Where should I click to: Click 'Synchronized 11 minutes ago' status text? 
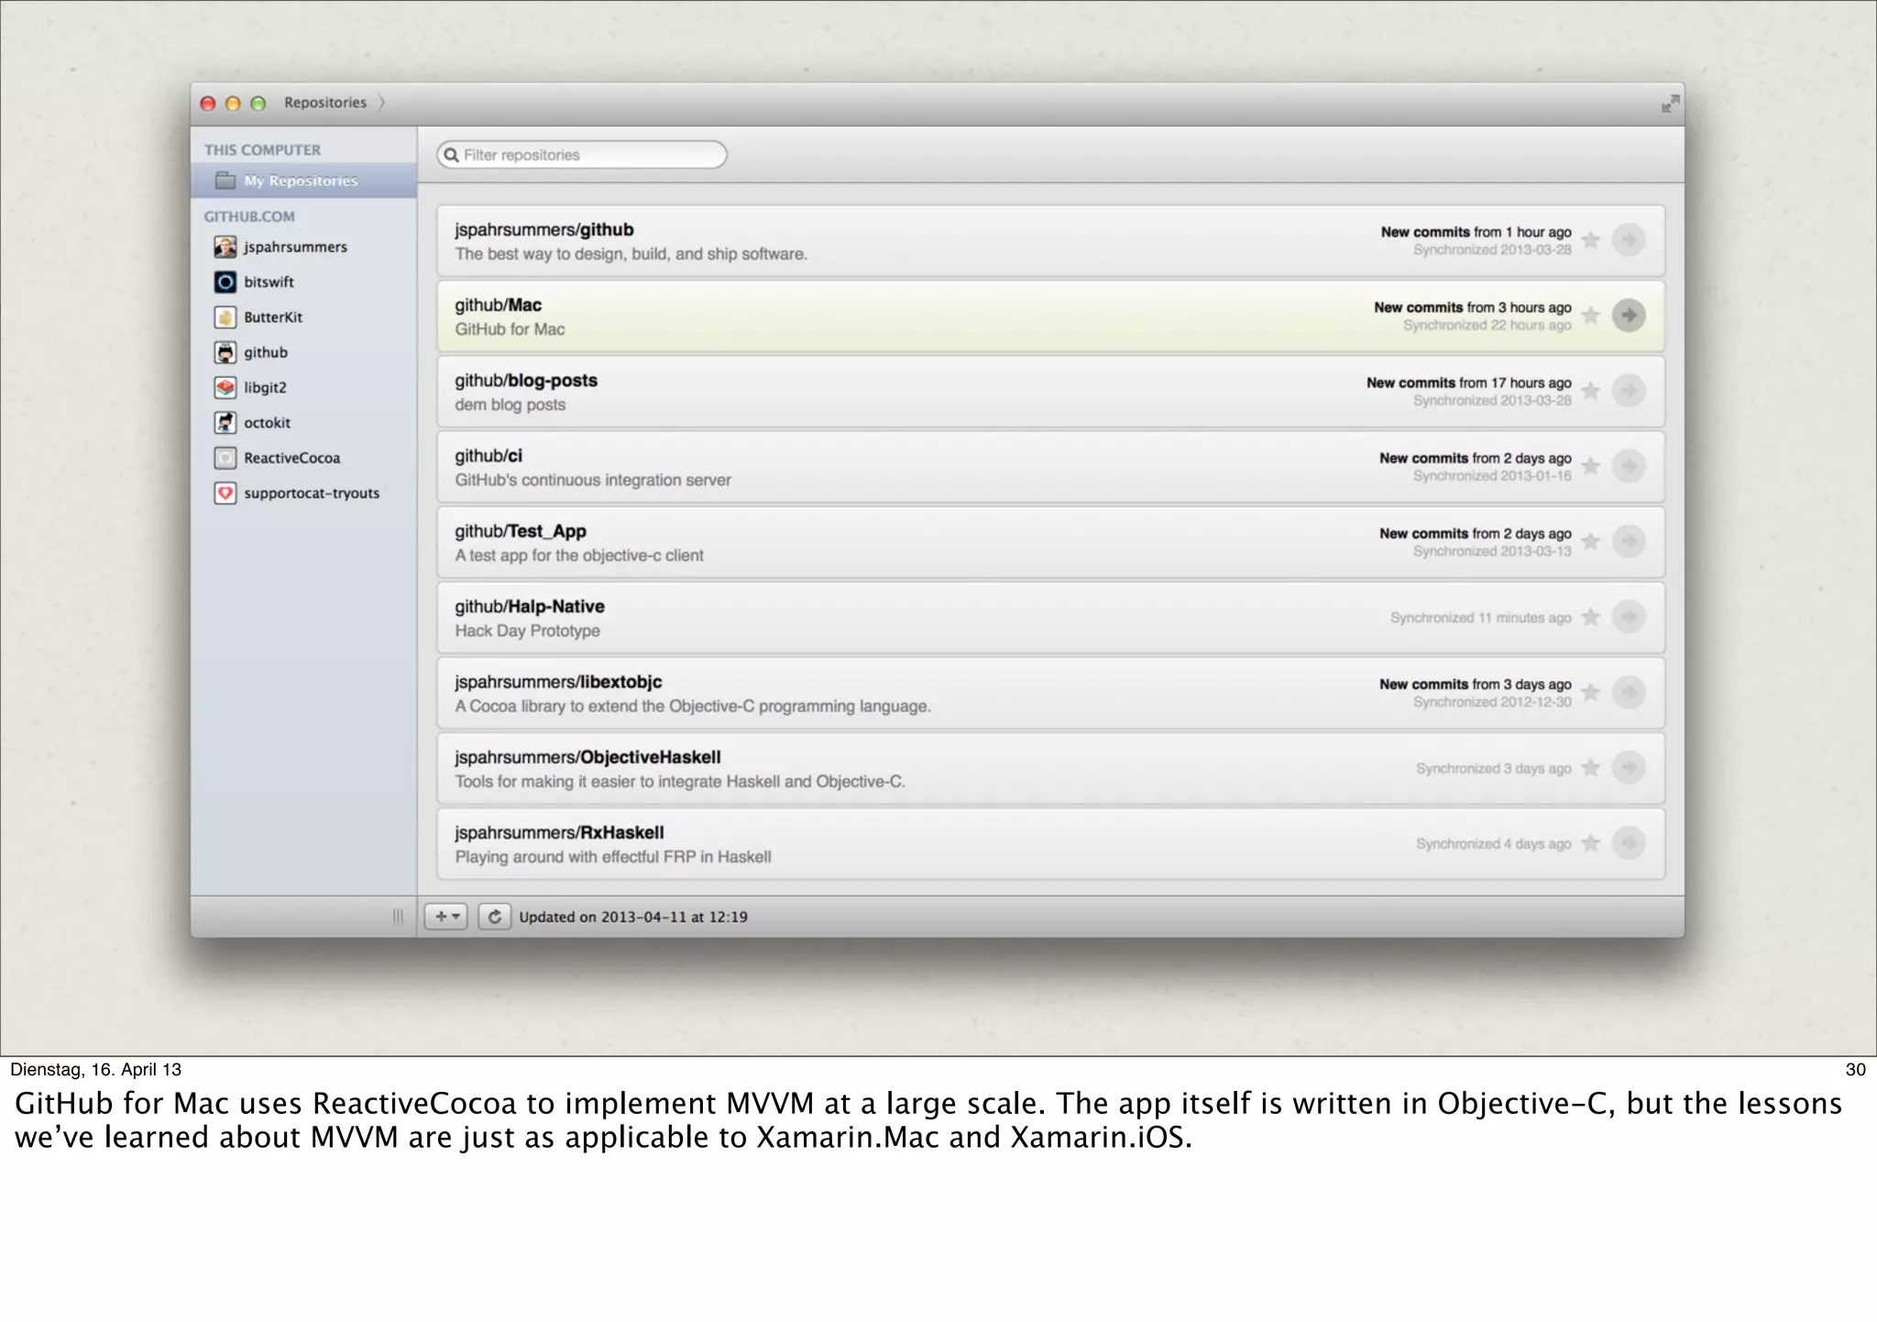click(1480, 618)
